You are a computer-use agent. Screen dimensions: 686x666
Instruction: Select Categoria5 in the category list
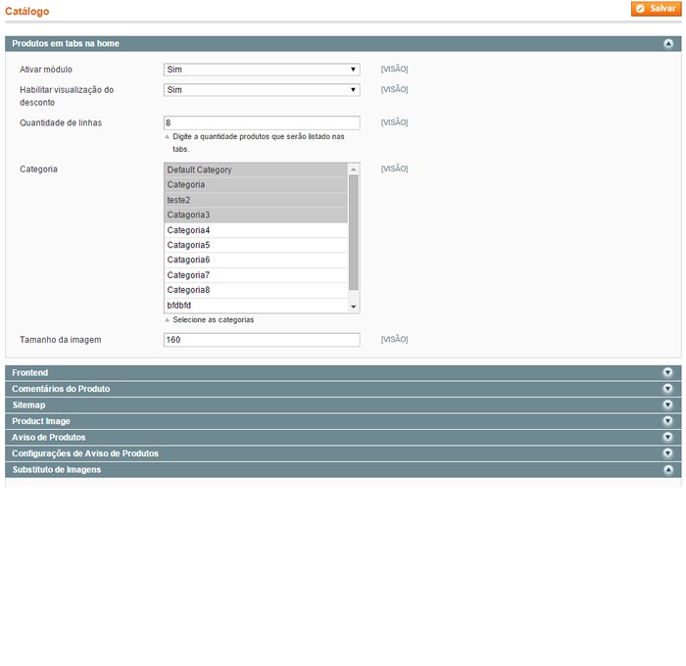click(255, 245)
